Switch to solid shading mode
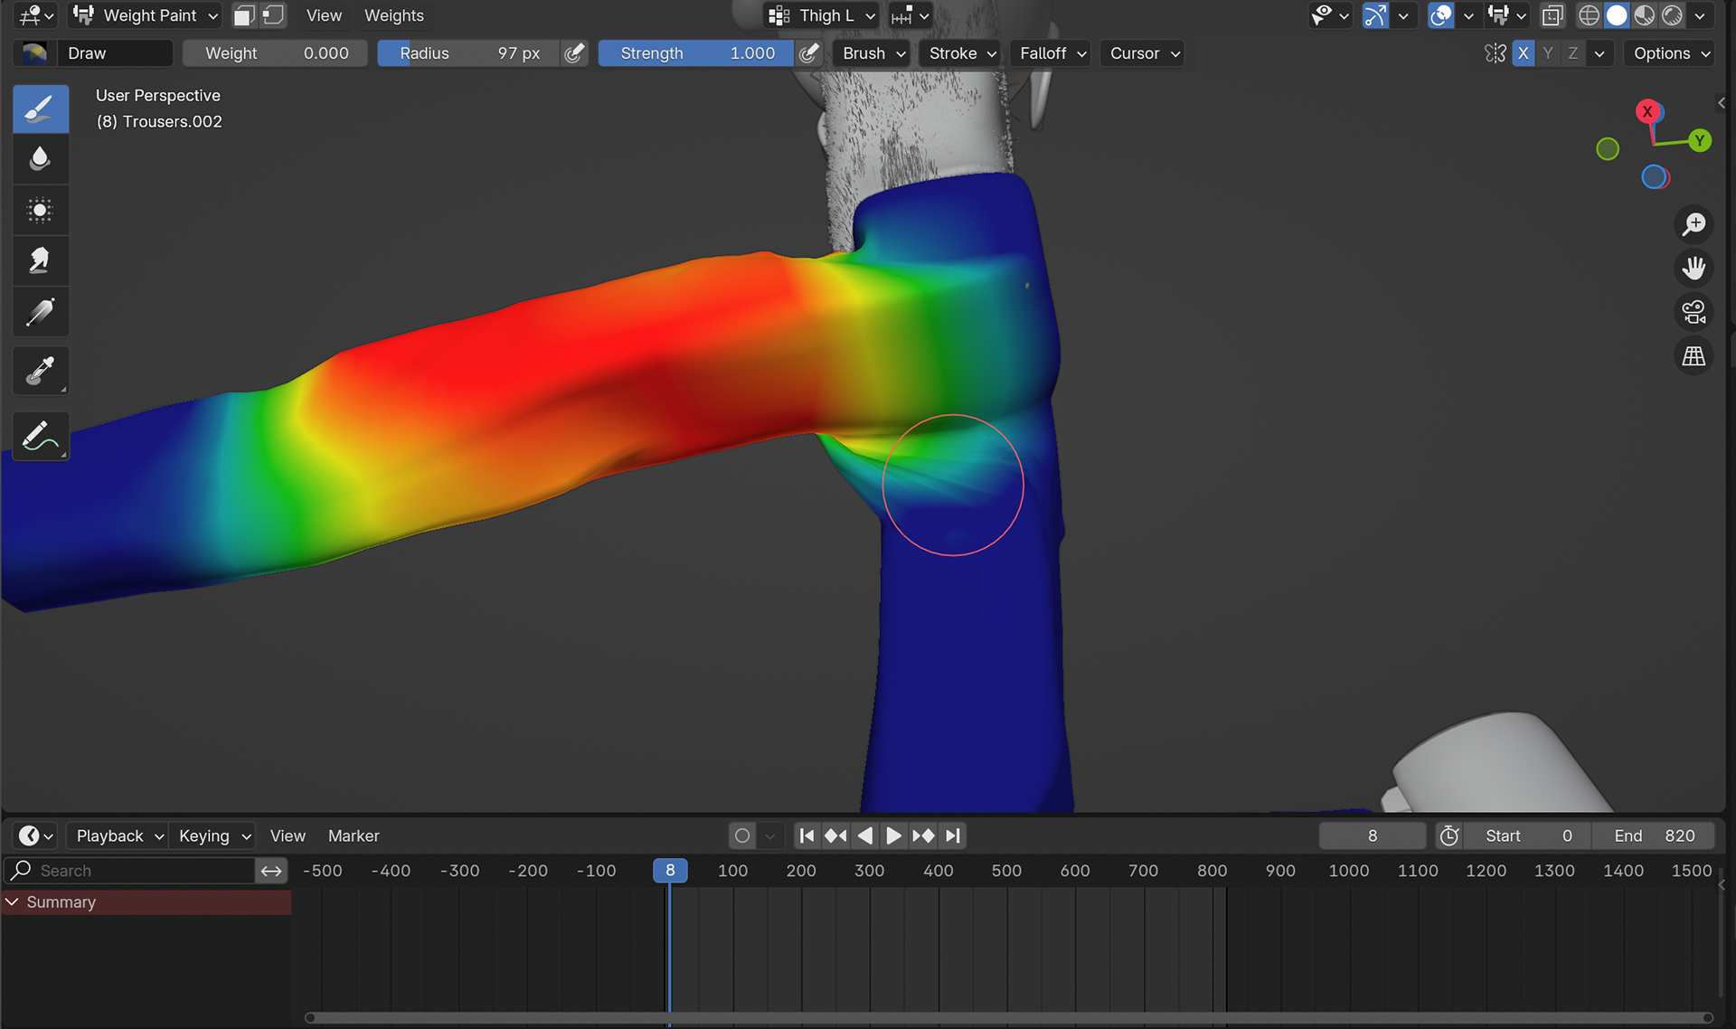The height and width of the screenshot is (1029, 1736). [1617, 15]
